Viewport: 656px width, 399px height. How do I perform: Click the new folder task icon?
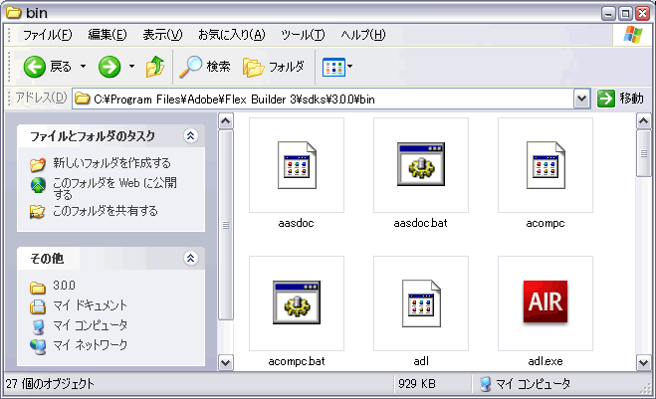(x=38, y=164)
